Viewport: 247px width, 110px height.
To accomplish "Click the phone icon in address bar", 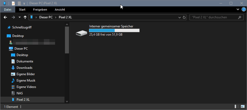I will pyautogui.click(x=32, y=17).
